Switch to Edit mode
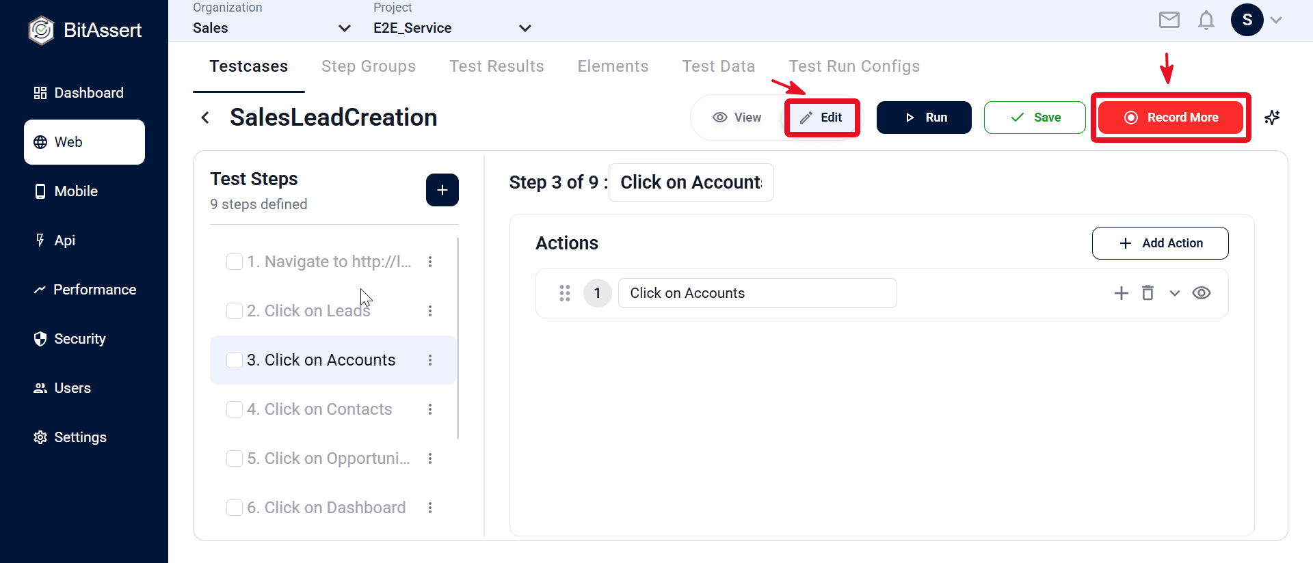Screen dimensions: 1313x563 click(x=821, y=118)
